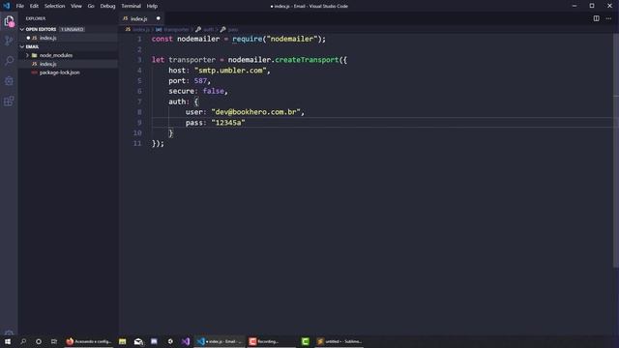Open Visual Studio from taskbar
The image size is (619, 348).
pos(186,341)
